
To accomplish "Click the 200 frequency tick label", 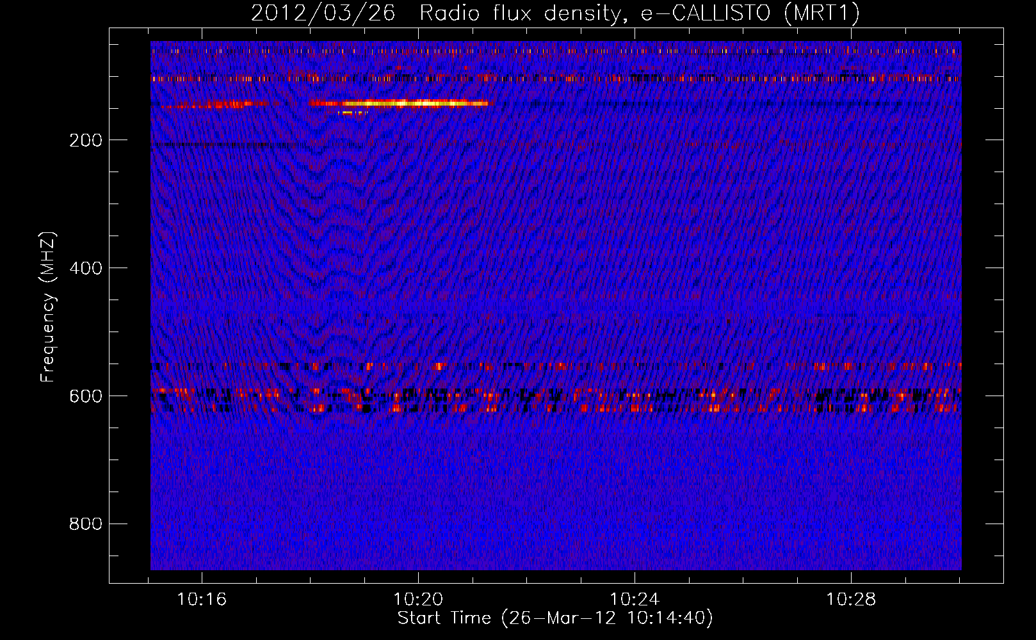I will [86, 140].
